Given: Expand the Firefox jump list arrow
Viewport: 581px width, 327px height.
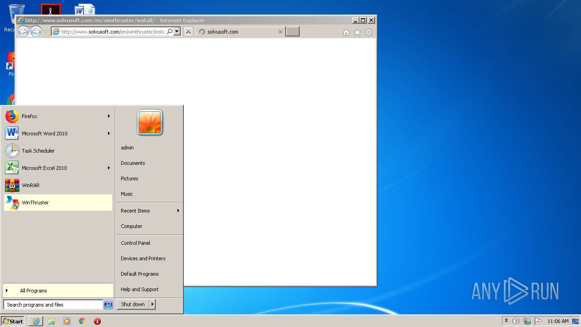Looking at the screenshot, I should coord(109,116).
